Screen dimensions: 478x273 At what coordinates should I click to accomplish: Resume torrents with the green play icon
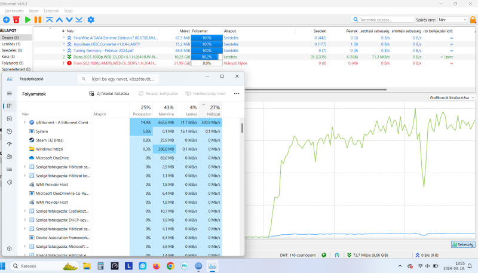click(27, 20)
